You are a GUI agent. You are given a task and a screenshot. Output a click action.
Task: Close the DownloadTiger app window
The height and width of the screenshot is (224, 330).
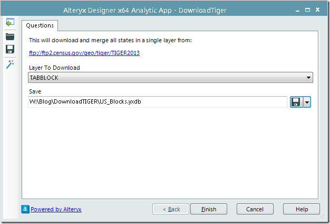(x=317, y=9)
